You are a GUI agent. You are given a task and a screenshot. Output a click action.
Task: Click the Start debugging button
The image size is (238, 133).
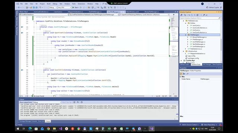(x=75, y=7)
